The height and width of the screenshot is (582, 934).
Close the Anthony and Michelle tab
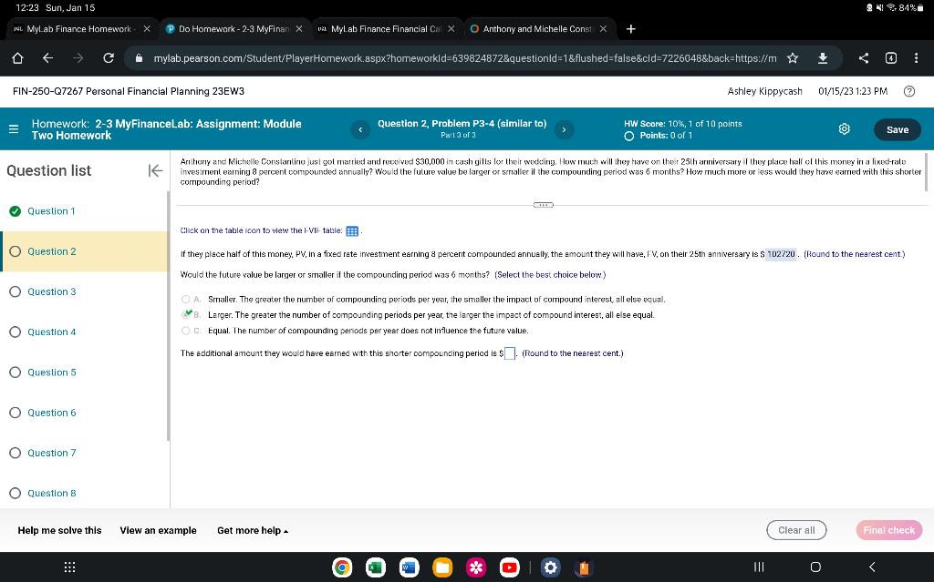point(604,28)
